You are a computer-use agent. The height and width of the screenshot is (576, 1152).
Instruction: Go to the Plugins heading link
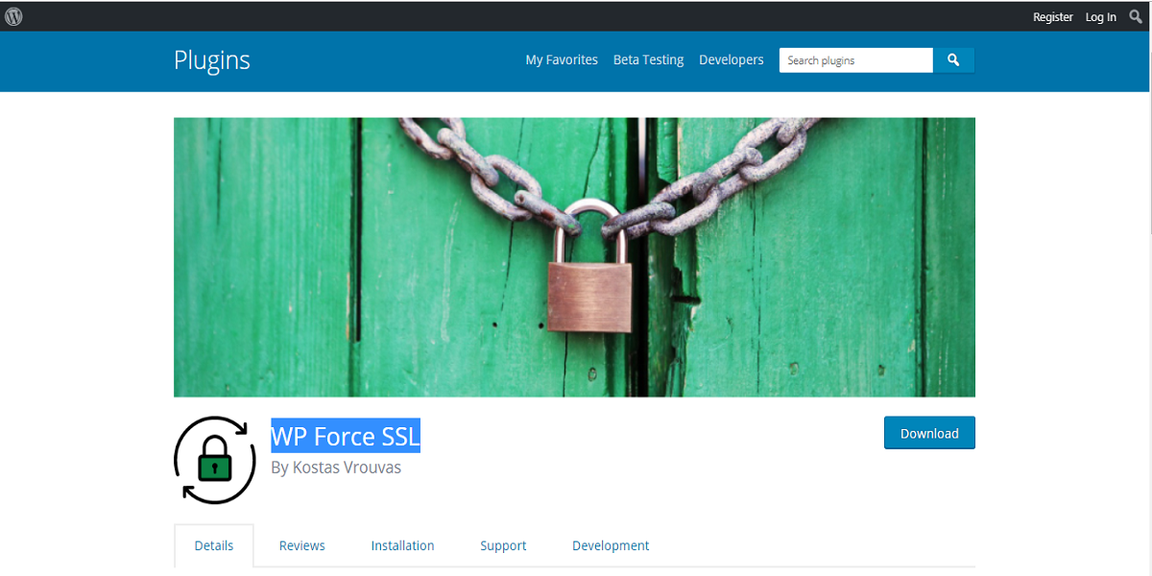[x=212, y=60]
